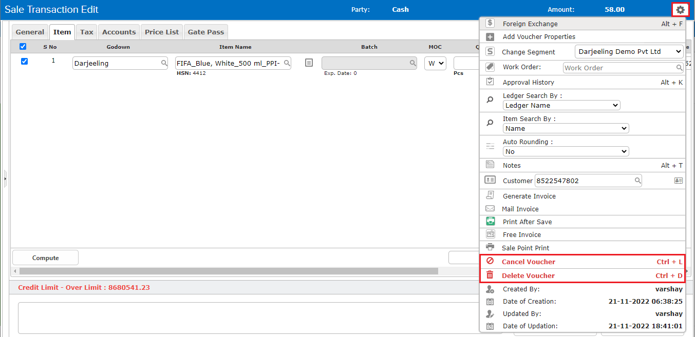The height and width of the screenshot is (337, 695).
Task: Click the Add Voucher Properties plus icon
Action: [490, 37]
